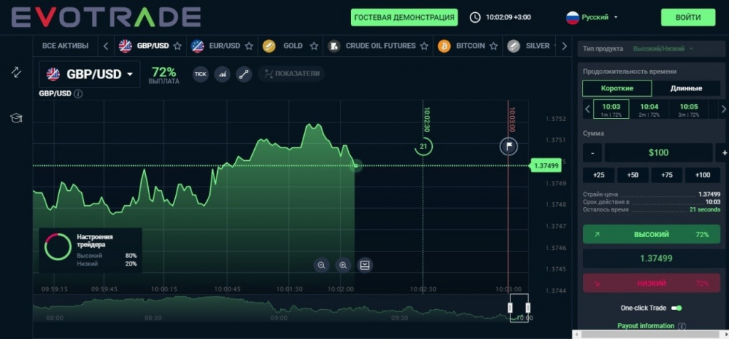Place НИЗКИЙ trade at 72%
This screenshot has height=339, width=729.
[x=651, y=283]
